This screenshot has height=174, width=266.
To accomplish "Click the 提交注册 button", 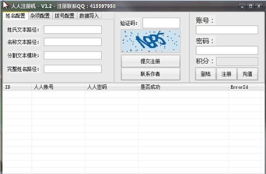I will tap(151, 61).
